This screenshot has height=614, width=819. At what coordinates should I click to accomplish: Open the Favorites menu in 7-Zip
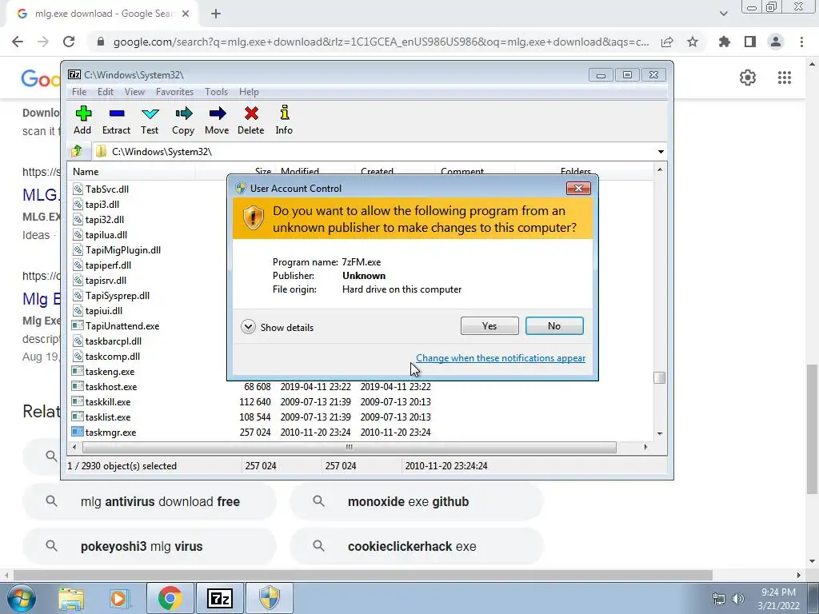point(174,92)
